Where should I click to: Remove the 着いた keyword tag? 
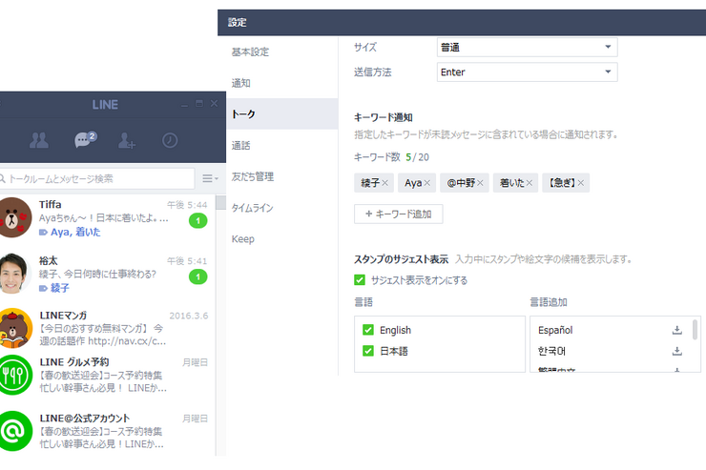529,183
